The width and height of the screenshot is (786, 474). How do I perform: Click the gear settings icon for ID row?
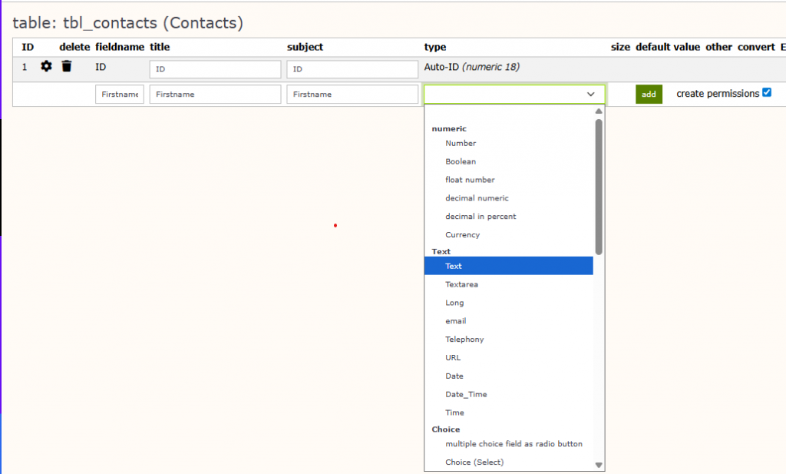pos(46,67)
